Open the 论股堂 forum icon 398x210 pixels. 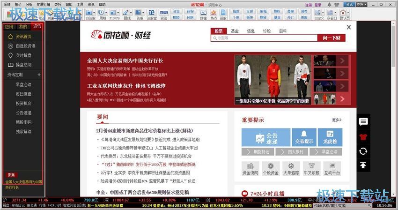pyautogui.click(x=152, y=12)
